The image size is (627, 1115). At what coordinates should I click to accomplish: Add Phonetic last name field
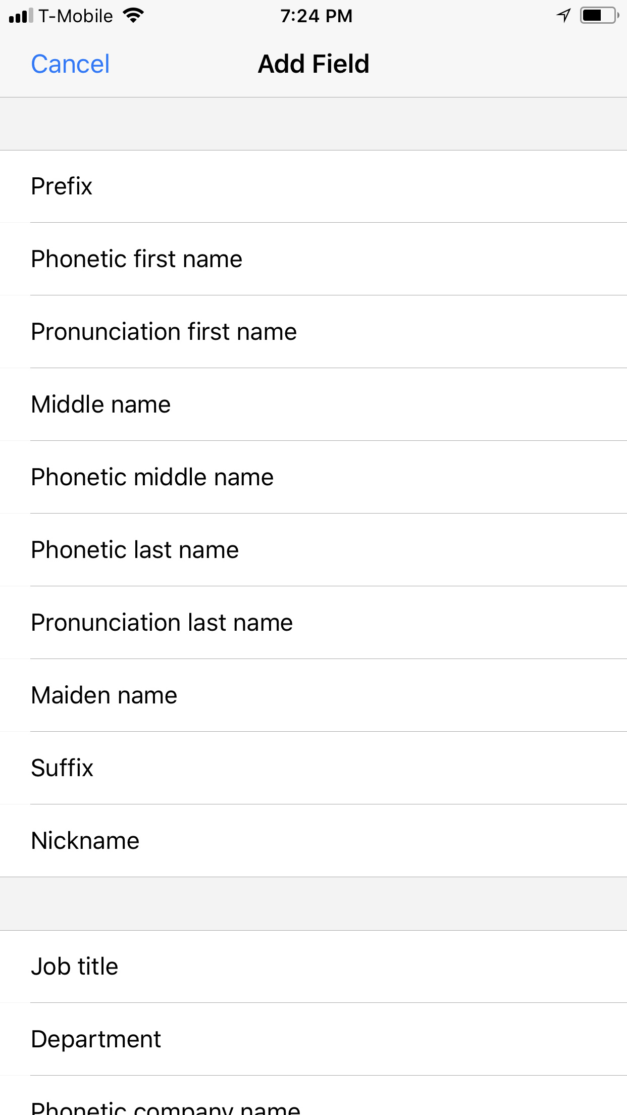(313, 550)
